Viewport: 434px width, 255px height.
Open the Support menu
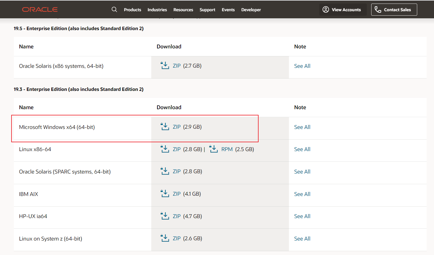[x=207, y=10]
